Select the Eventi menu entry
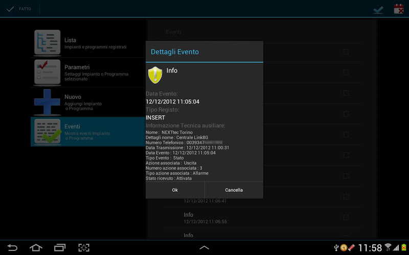Screen dimensions: 409x255 88,132
